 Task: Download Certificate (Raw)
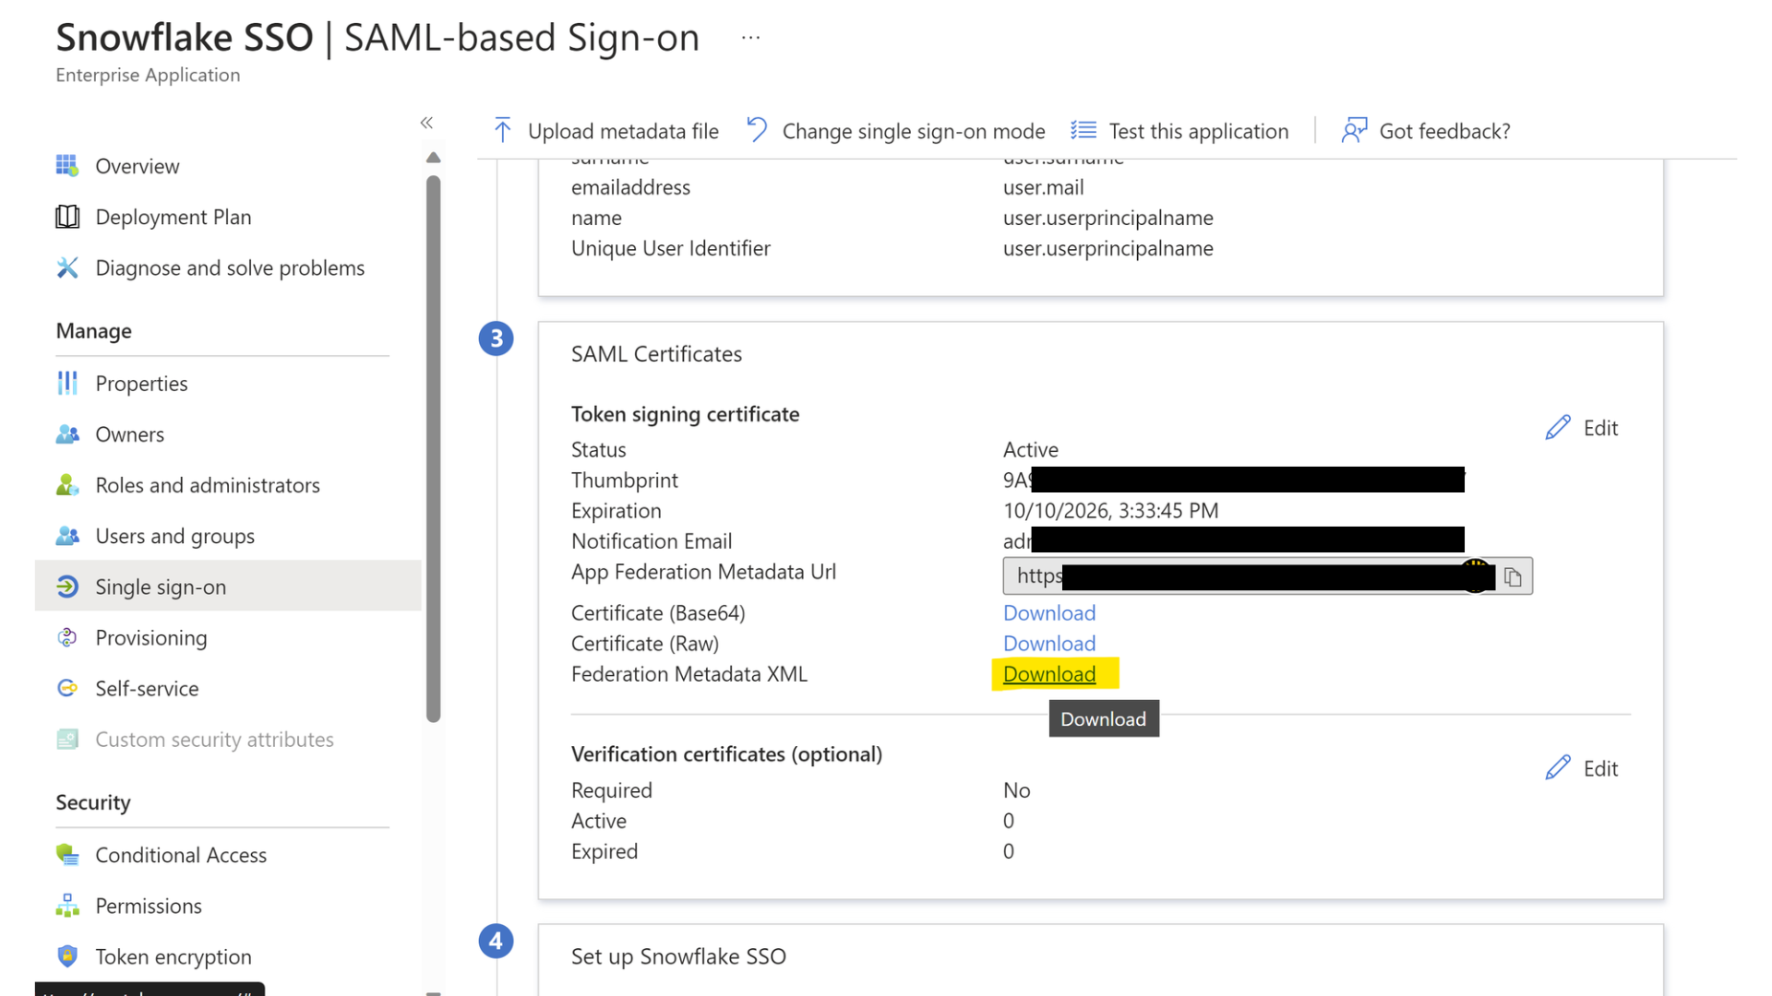point(1049,644)
